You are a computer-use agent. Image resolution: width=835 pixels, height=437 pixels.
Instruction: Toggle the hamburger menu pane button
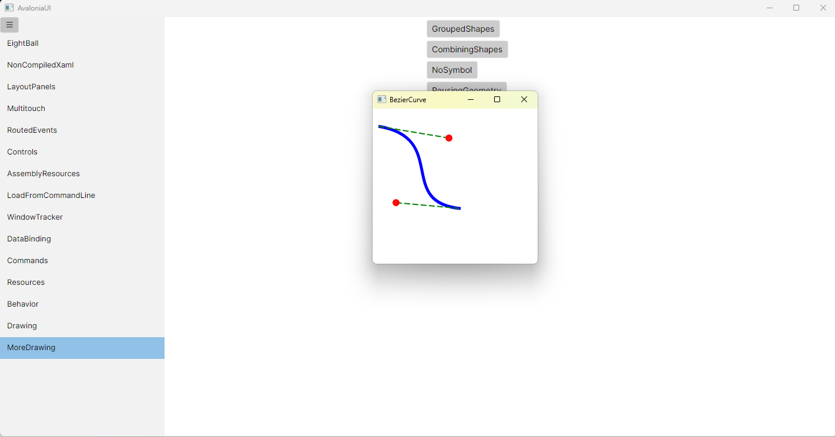point(9,25)
